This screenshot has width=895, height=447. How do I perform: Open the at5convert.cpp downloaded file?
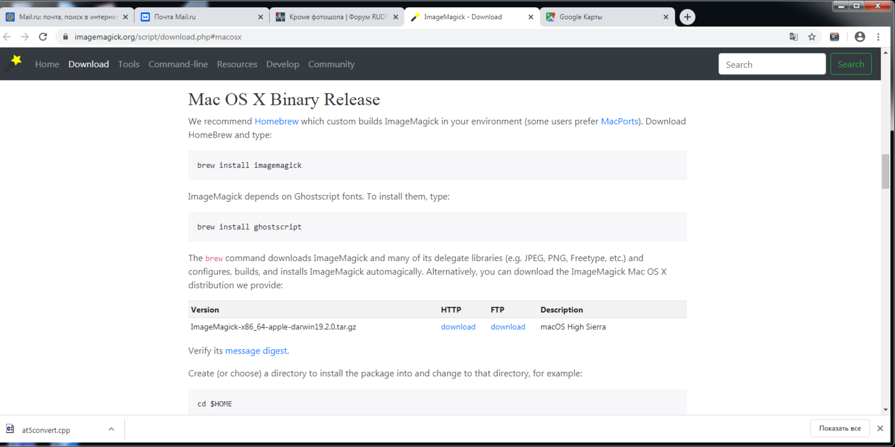pyautogui.click(x=46, y=430)
